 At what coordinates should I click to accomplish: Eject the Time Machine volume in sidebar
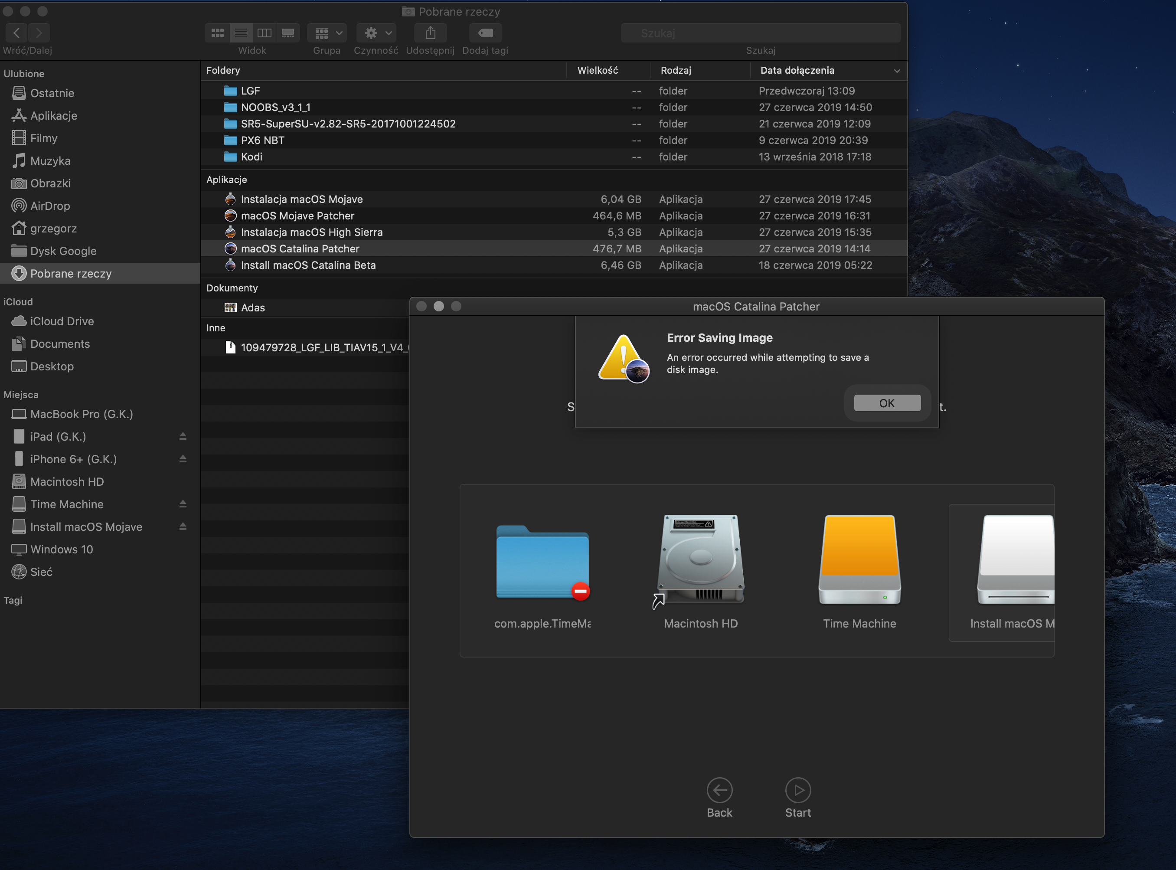pyautogui.click(x=183, y=504)
